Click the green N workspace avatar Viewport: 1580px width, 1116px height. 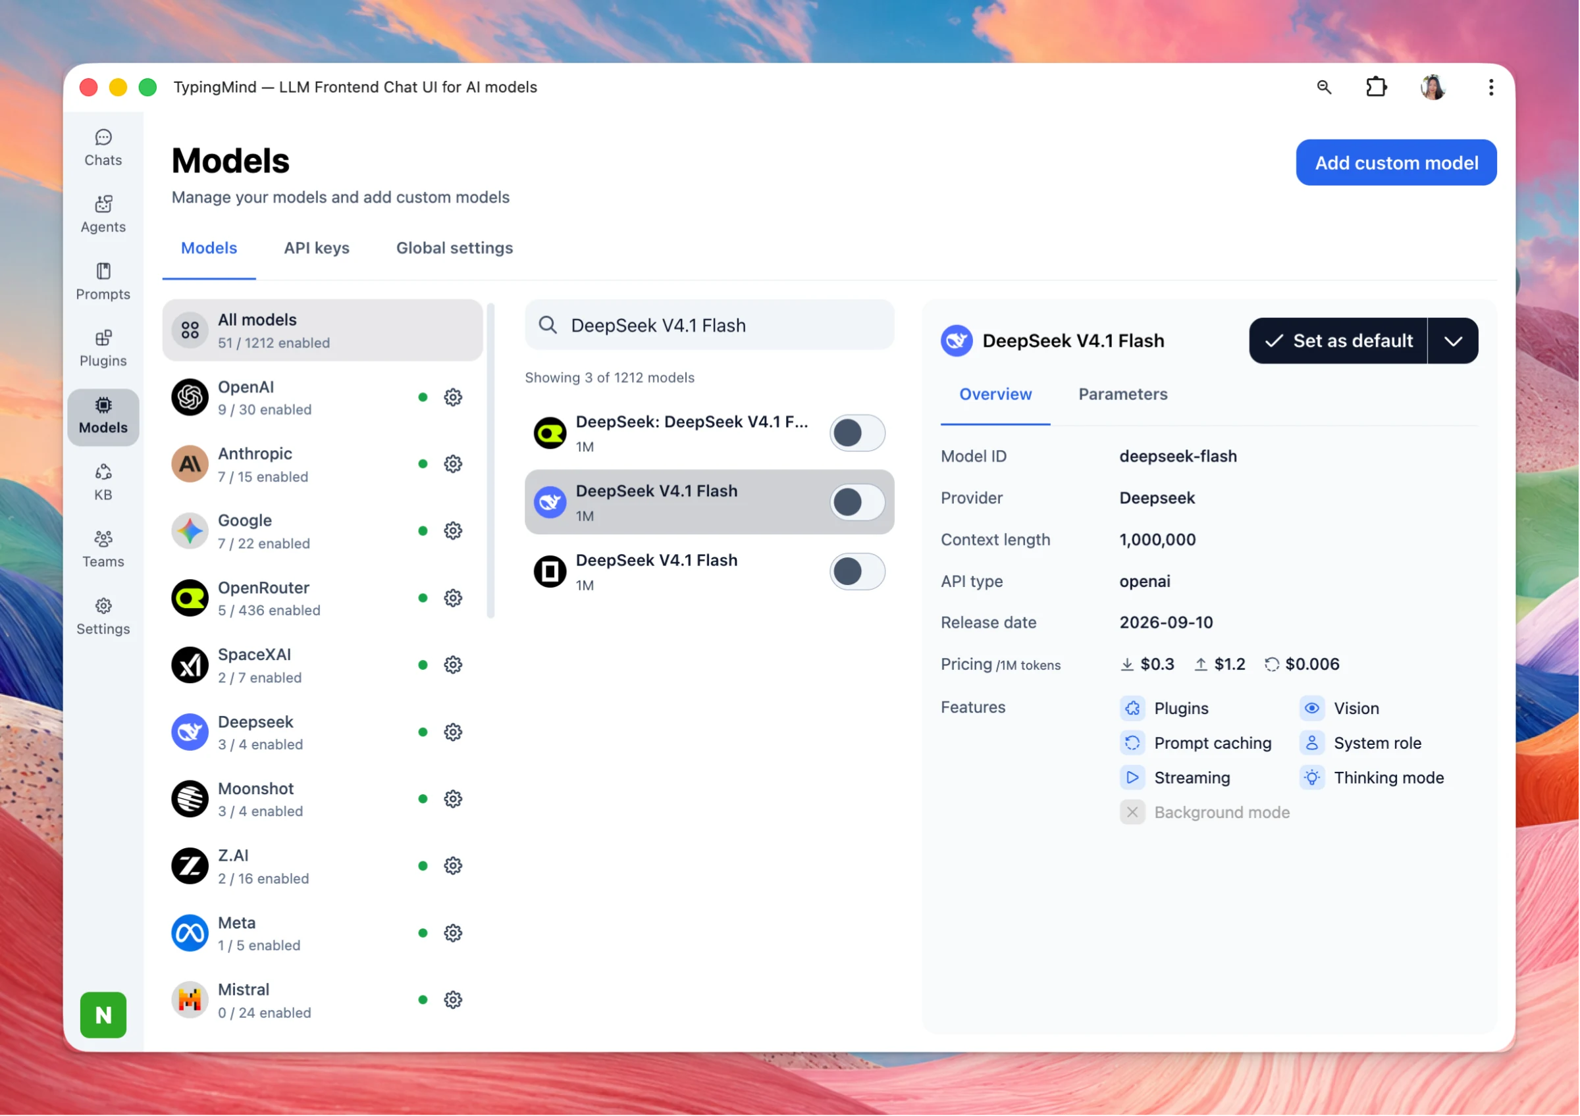[x=103, y=1015]
